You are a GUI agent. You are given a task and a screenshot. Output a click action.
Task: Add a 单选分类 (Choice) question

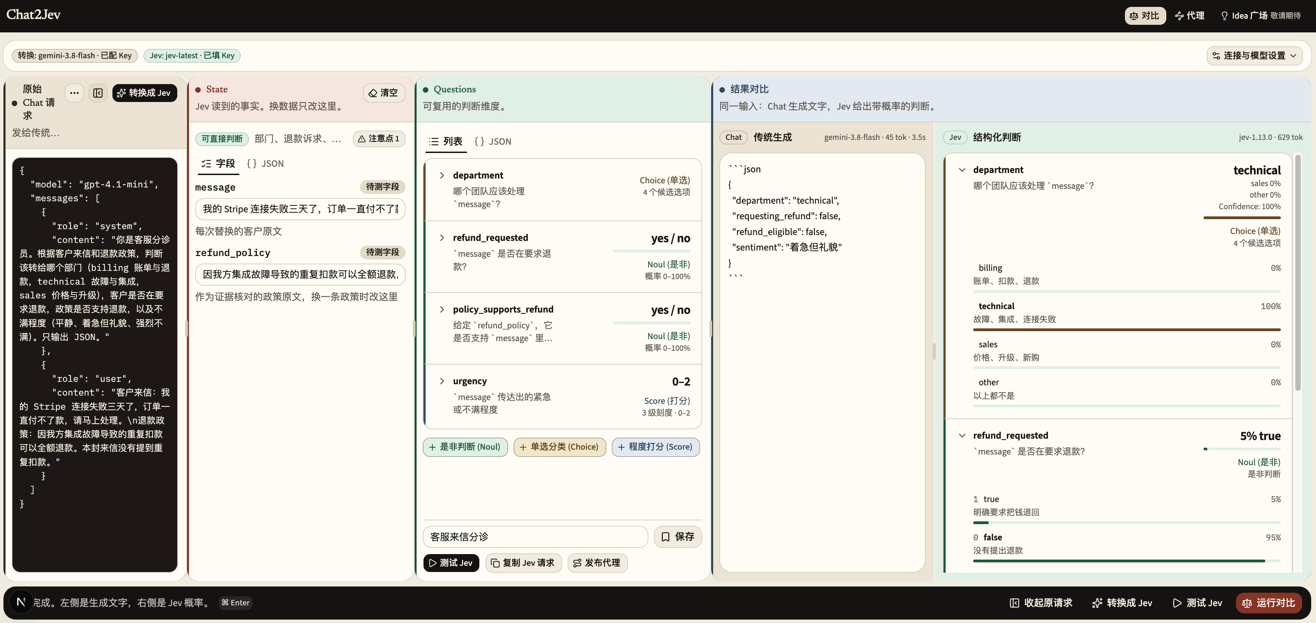pos(559,447)
